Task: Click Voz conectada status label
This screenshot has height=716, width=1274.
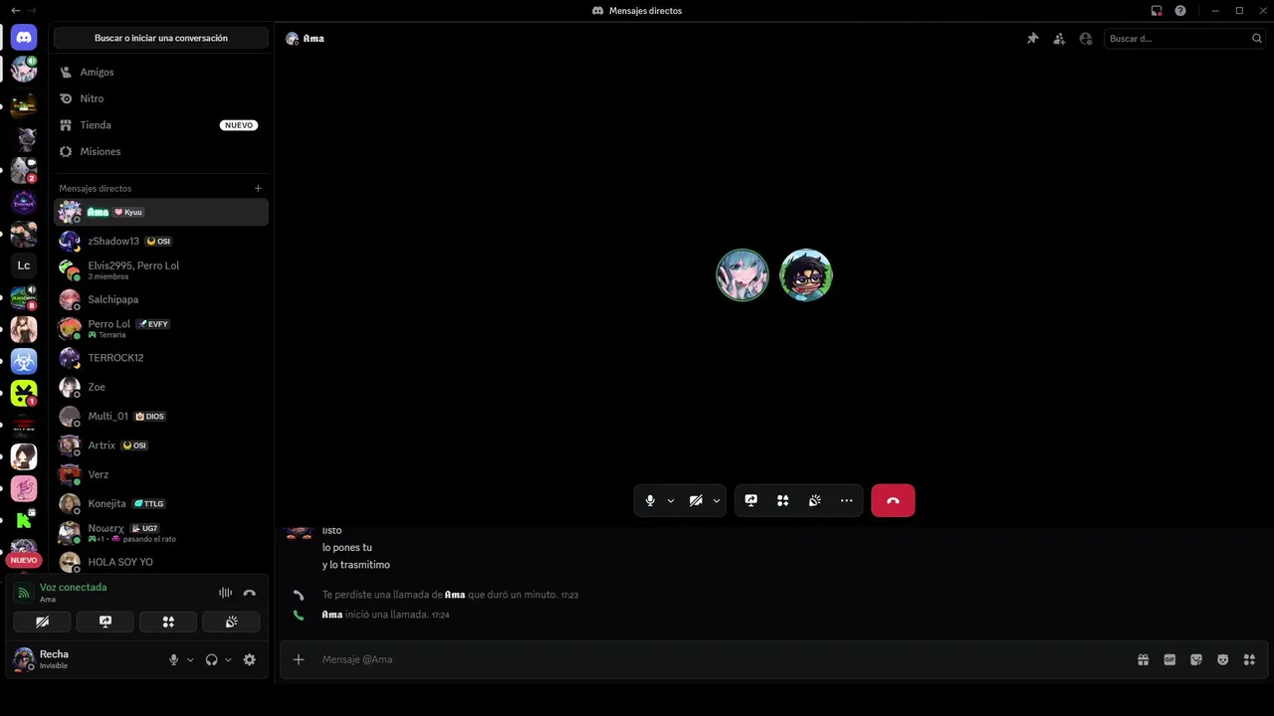Action: pos(73,587)
